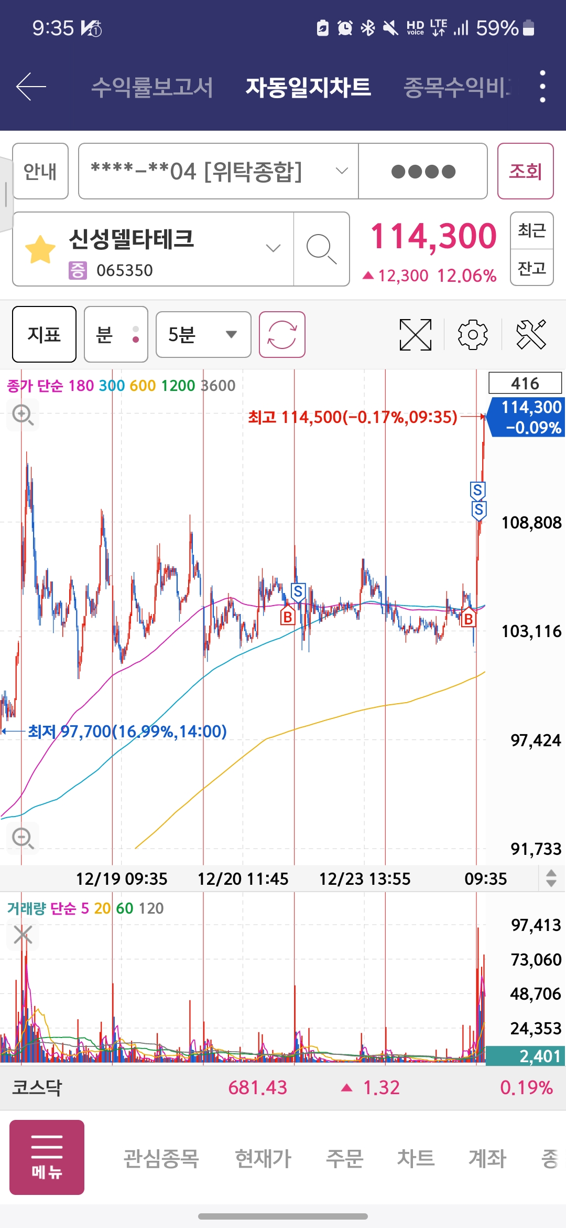The image size is (566, 1228).
Task: Open the 5분 interval dropdown
Action: tap(203, 334)
